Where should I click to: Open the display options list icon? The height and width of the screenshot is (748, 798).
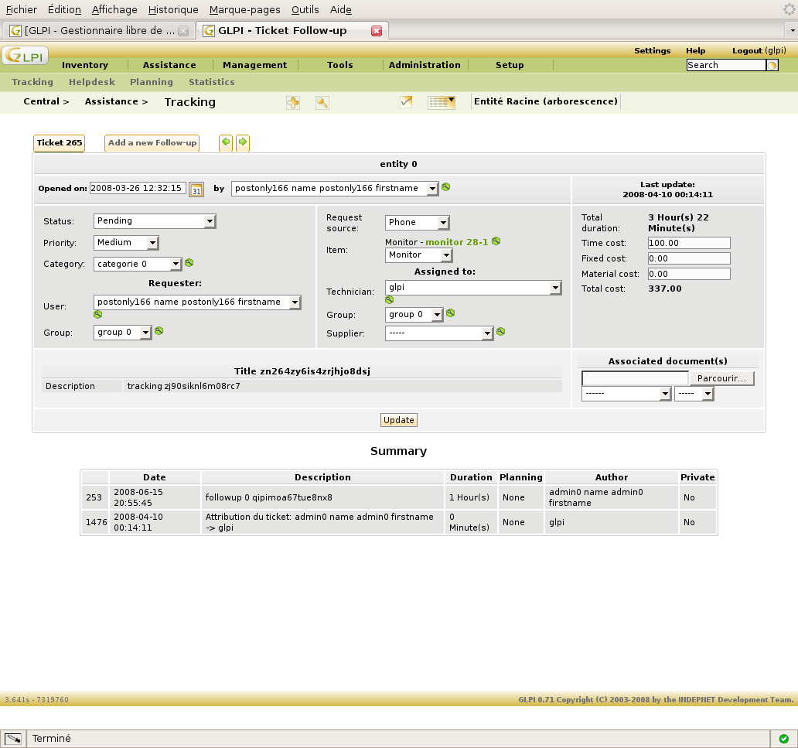[442, 102]
